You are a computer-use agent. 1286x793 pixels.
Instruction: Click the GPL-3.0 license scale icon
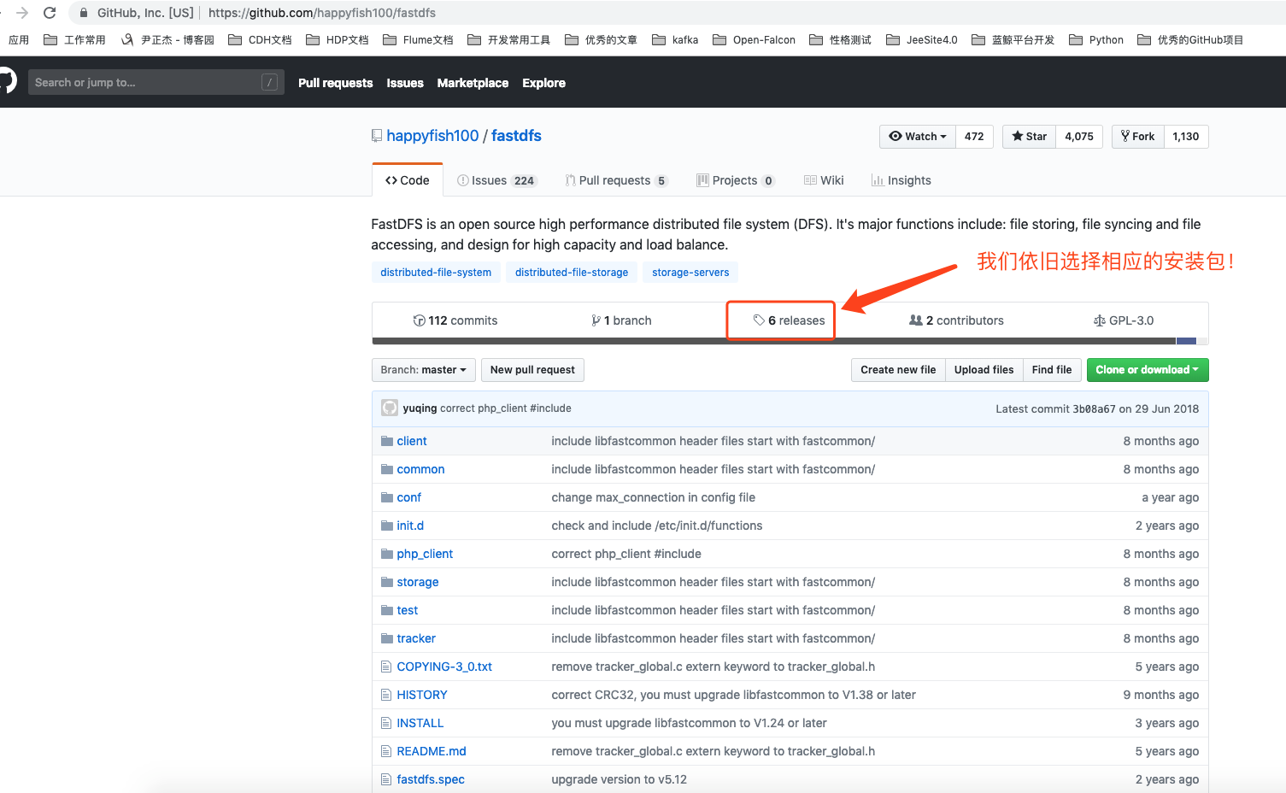point(1100,320)
